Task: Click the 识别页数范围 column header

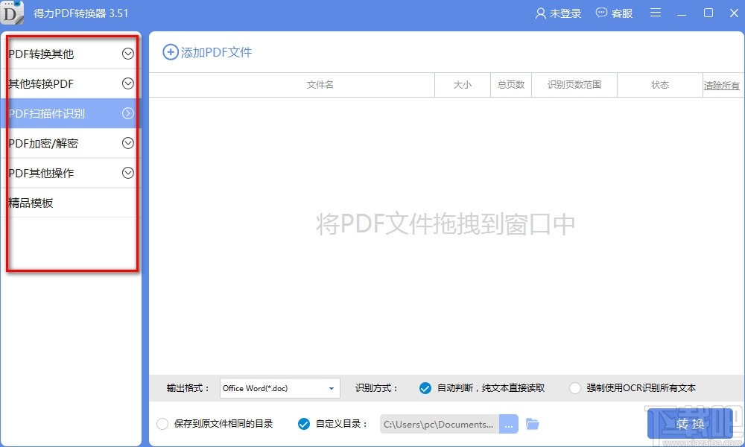Action: point(574,84)
